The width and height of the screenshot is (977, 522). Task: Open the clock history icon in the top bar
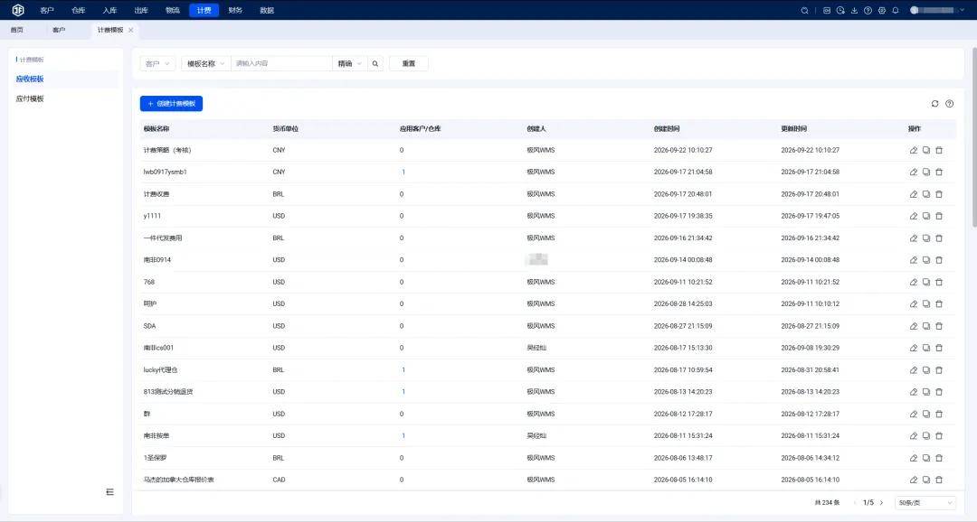[x=840, y=11]
